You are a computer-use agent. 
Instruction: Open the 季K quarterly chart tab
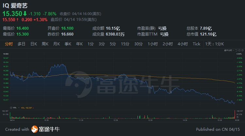pos(68,44)
